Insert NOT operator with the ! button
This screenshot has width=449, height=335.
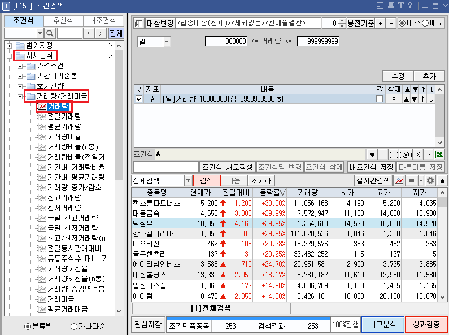click(383, 155)
